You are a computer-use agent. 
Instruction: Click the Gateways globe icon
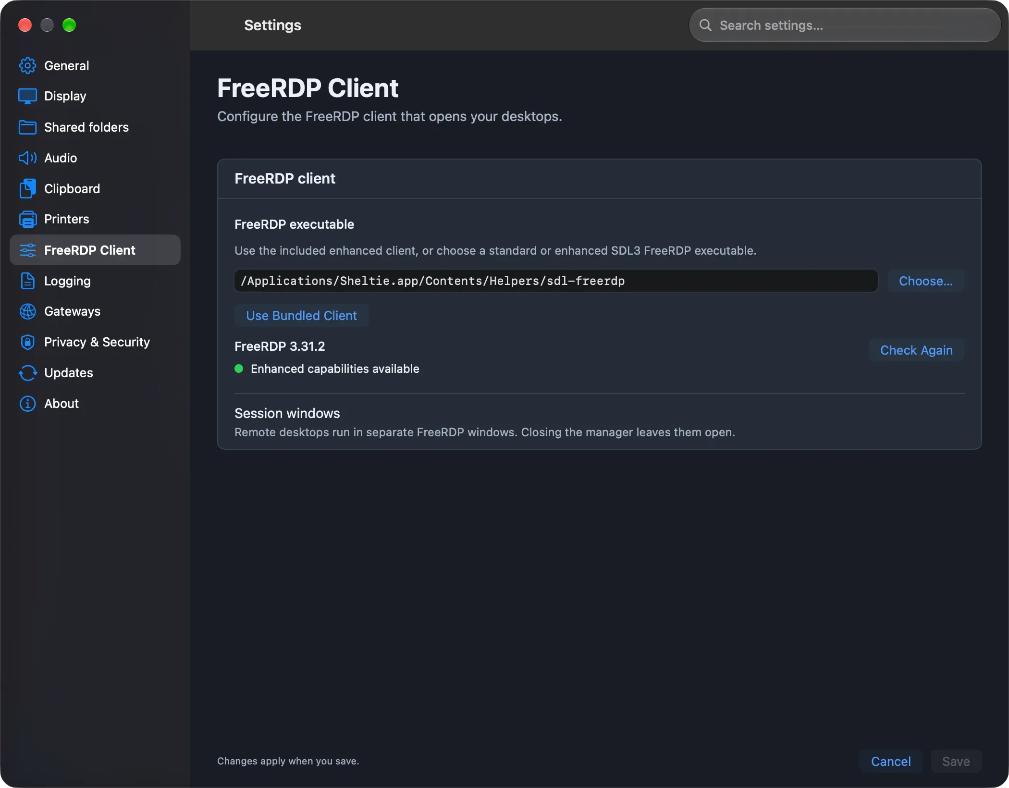(27, 311)
